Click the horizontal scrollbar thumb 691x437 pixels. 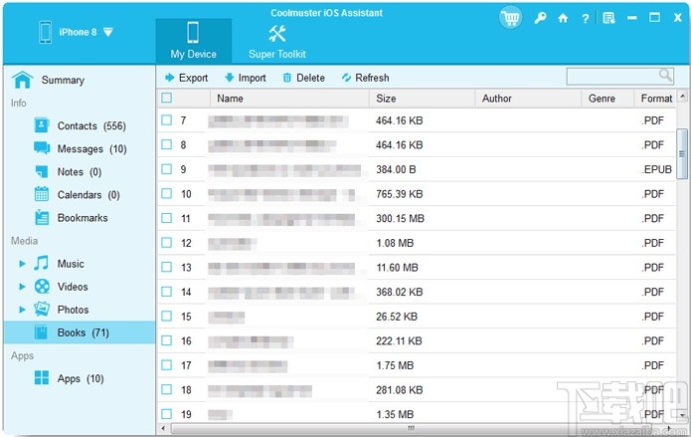pyautogui.click(x=412, y=428)
